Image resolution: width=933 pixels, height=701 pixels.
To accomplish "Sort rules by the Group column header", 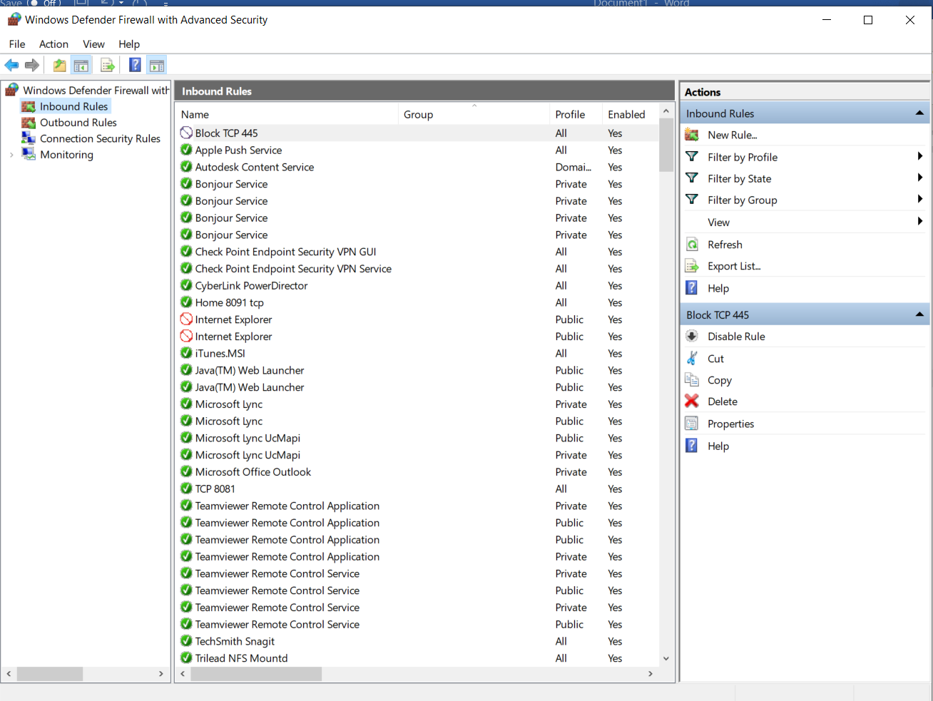I will [x=418, y=115].
